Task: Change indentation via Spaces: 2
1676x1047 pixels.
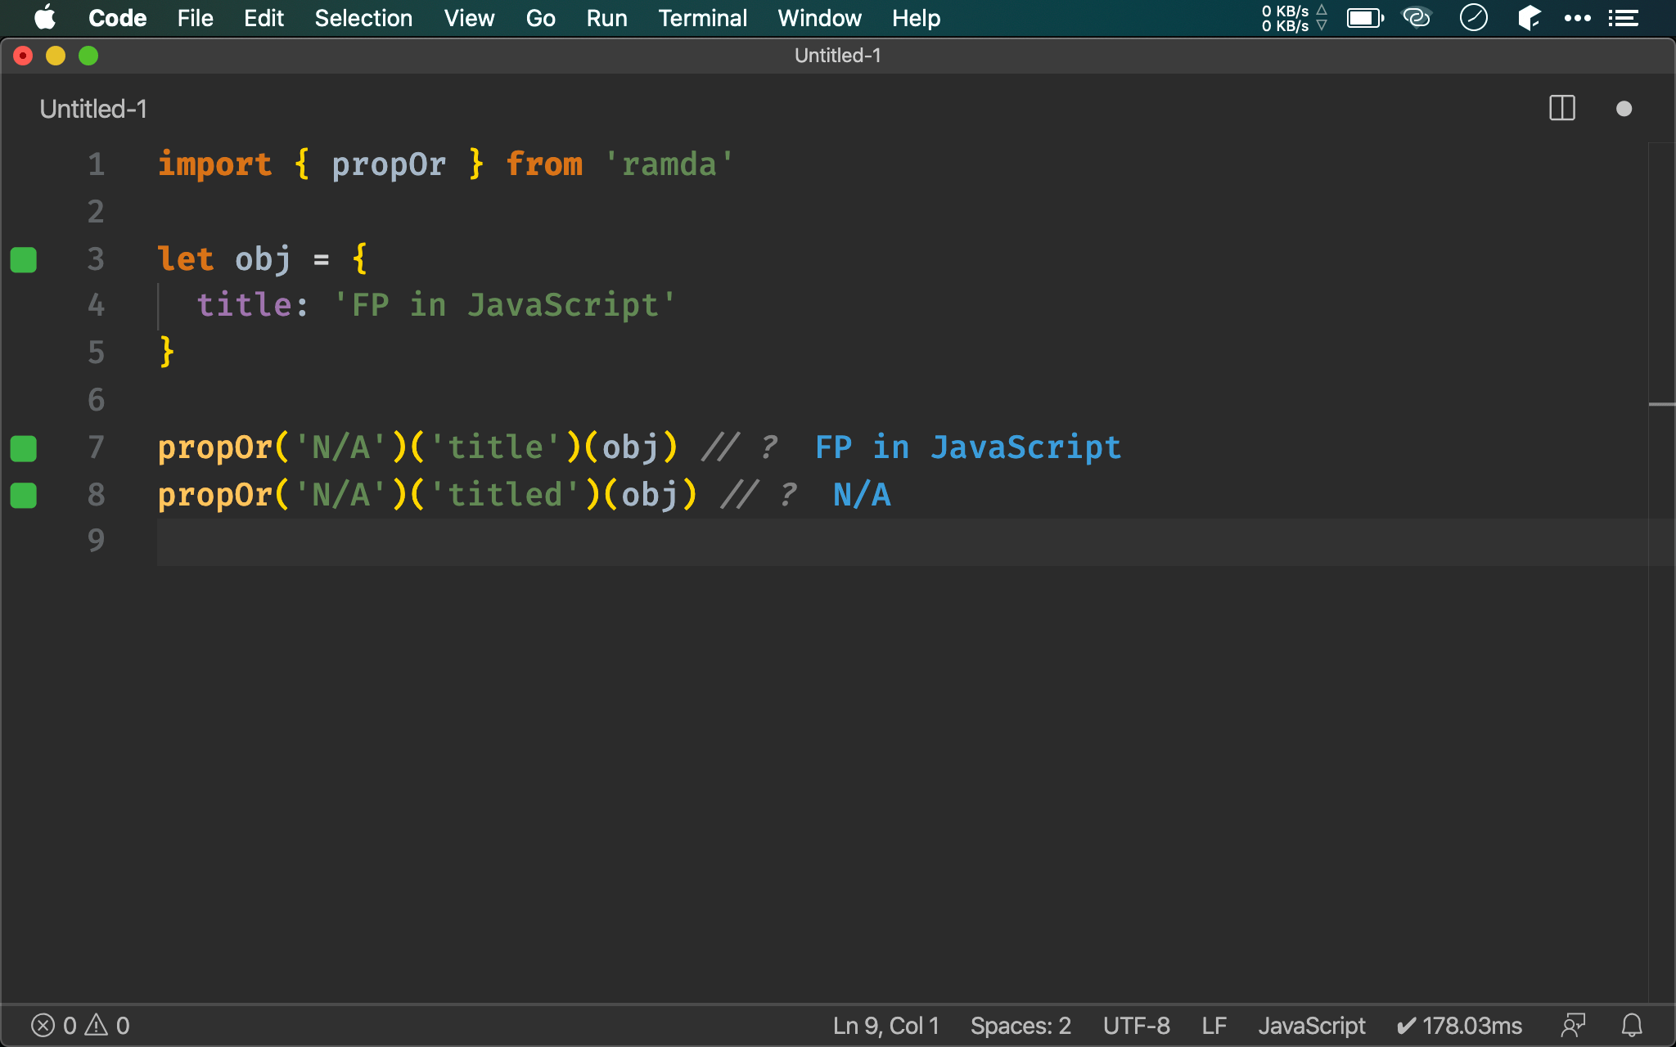Action: tap(1020, 1025)
